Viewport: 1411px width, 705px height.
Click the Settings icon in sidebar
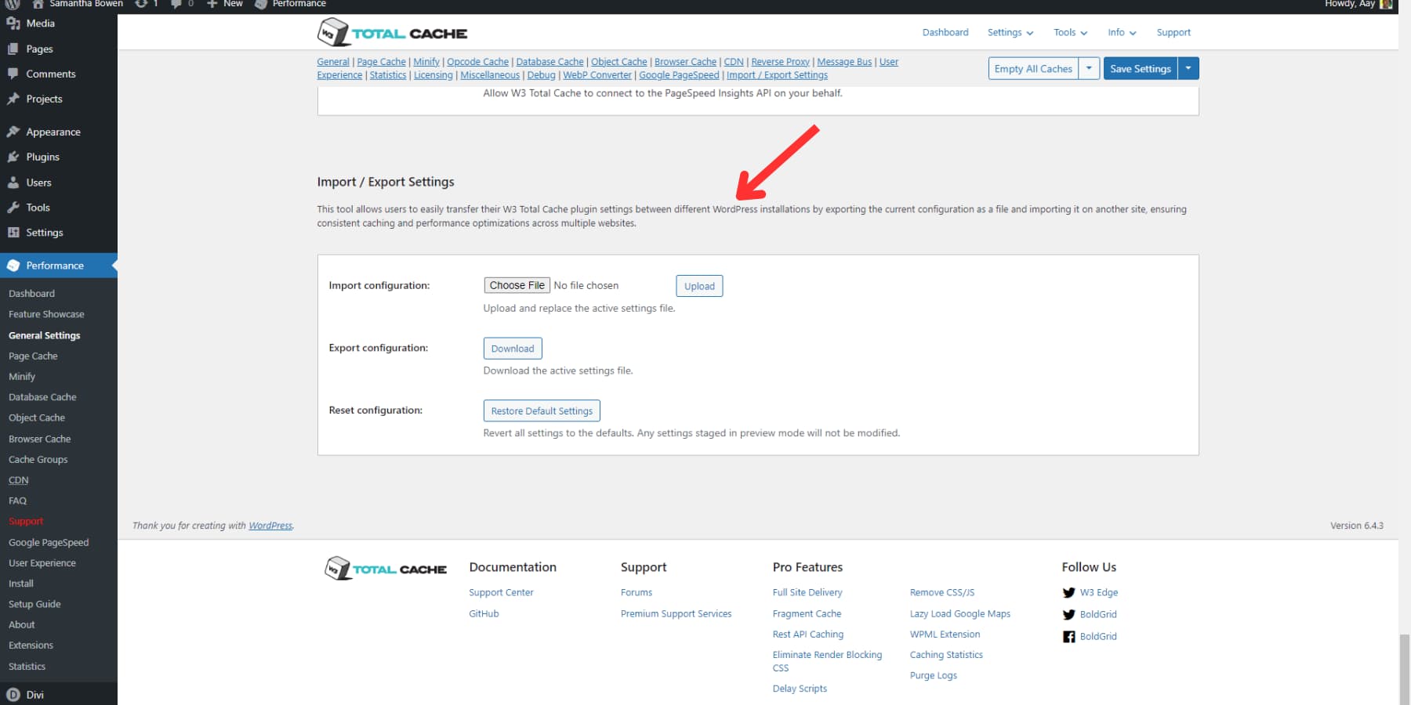(x=14, y=232)
